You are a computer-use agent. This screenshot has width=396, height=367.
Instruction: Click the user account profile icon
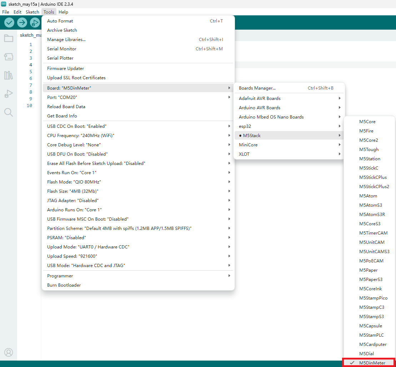(9, 352)
